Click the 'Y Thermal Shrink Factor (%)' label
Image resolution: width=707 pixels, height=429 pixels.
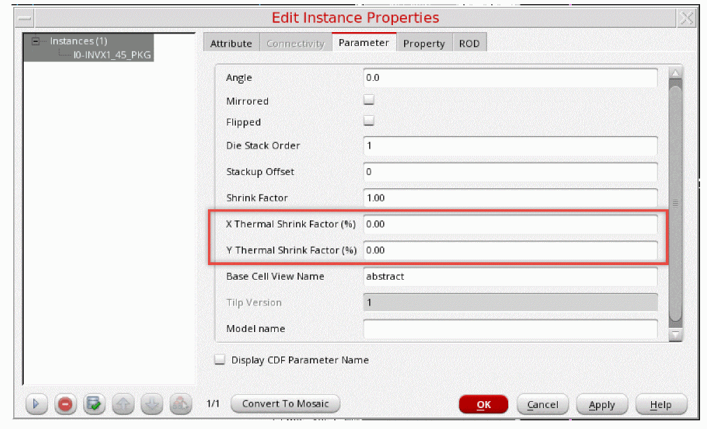pos(291,250)
